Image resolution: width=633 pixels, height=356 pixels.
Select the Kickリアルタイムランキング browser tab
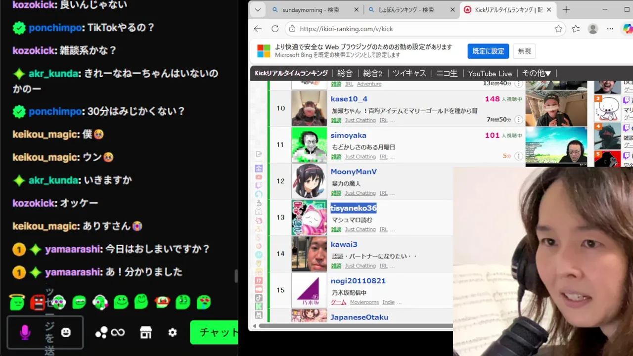[x=508, y=9]
